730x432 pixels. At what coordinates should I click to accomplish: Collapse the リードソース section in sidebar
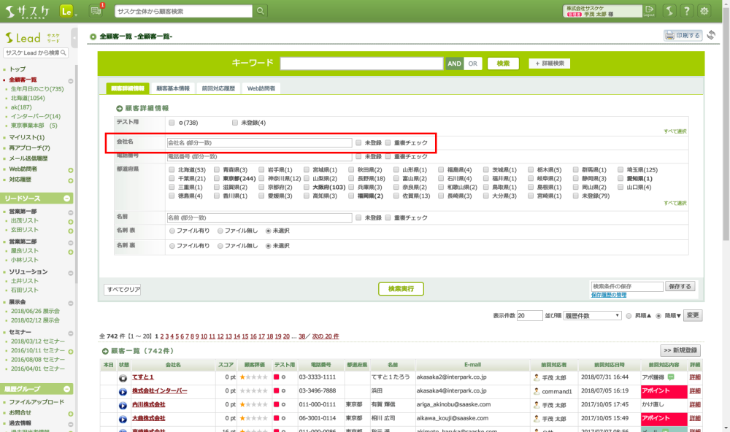pyautogui.click(x=67, y=198)
